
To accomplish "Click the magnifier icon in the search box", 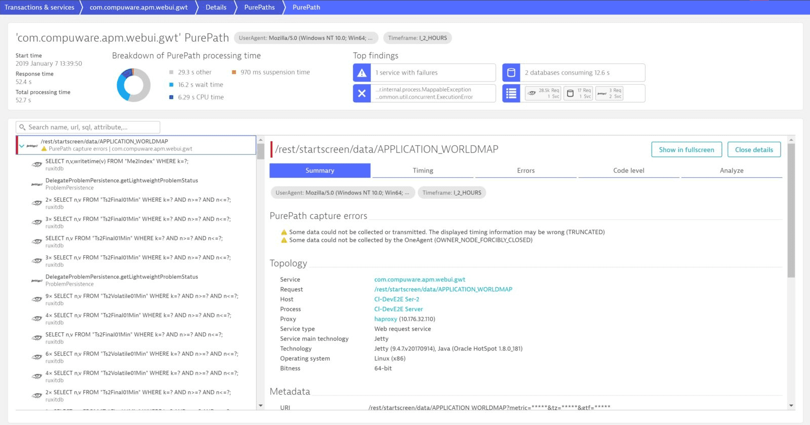I will tap(22, 127).
